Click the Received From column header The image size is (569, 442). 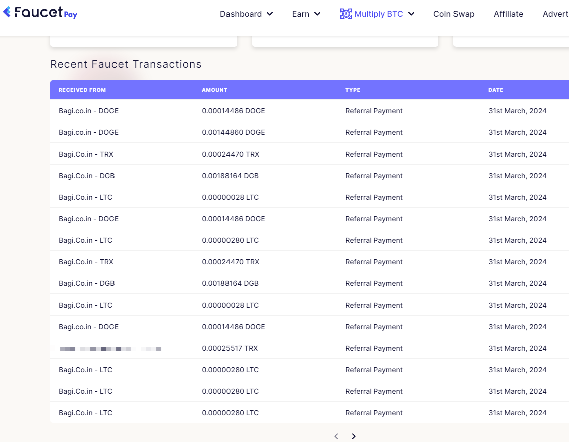[82, 90]
